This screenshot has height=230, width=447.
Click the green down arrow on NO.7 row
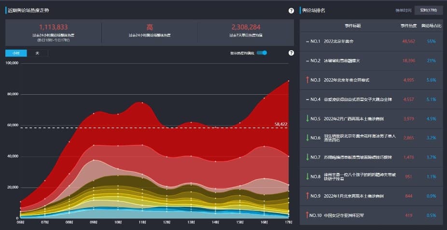coord(307,157)
